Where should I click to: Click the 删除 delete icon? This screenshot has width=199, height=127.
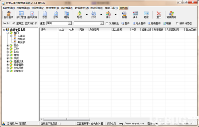pyautogui.click(x=67, y=15)
